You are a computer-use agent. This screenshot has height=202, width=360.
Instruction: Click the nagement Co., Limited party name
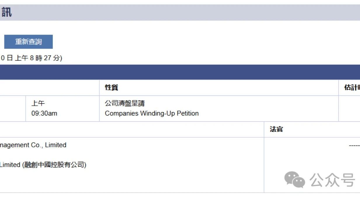[33, 145]
